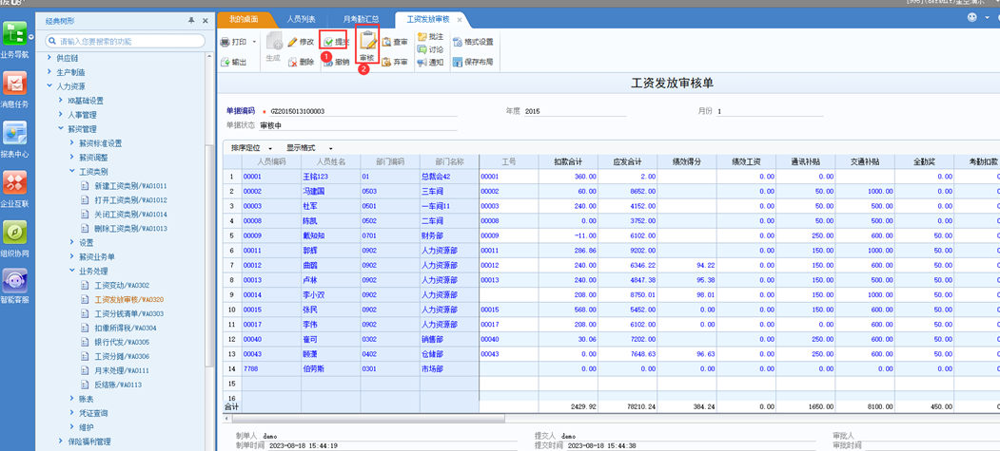The height and width of the screenshot is (451, 1000).
Task: Click the search magnifier in function search box
Action: point(52,42)
